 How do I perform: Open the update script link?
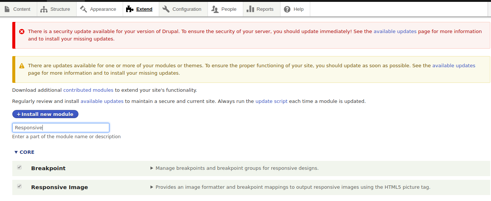point(272,101)
